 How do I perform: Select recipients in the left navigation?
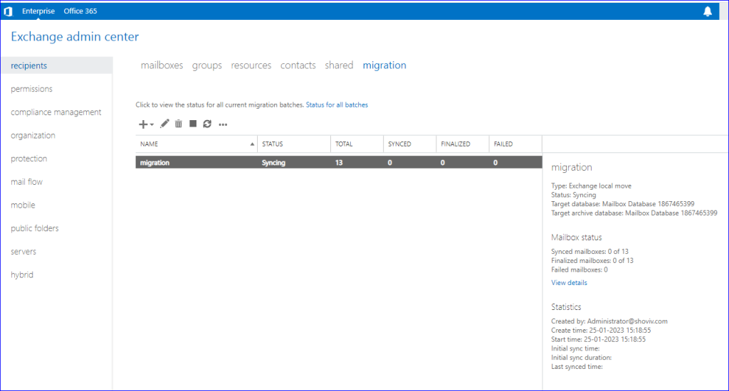point(56,65)
